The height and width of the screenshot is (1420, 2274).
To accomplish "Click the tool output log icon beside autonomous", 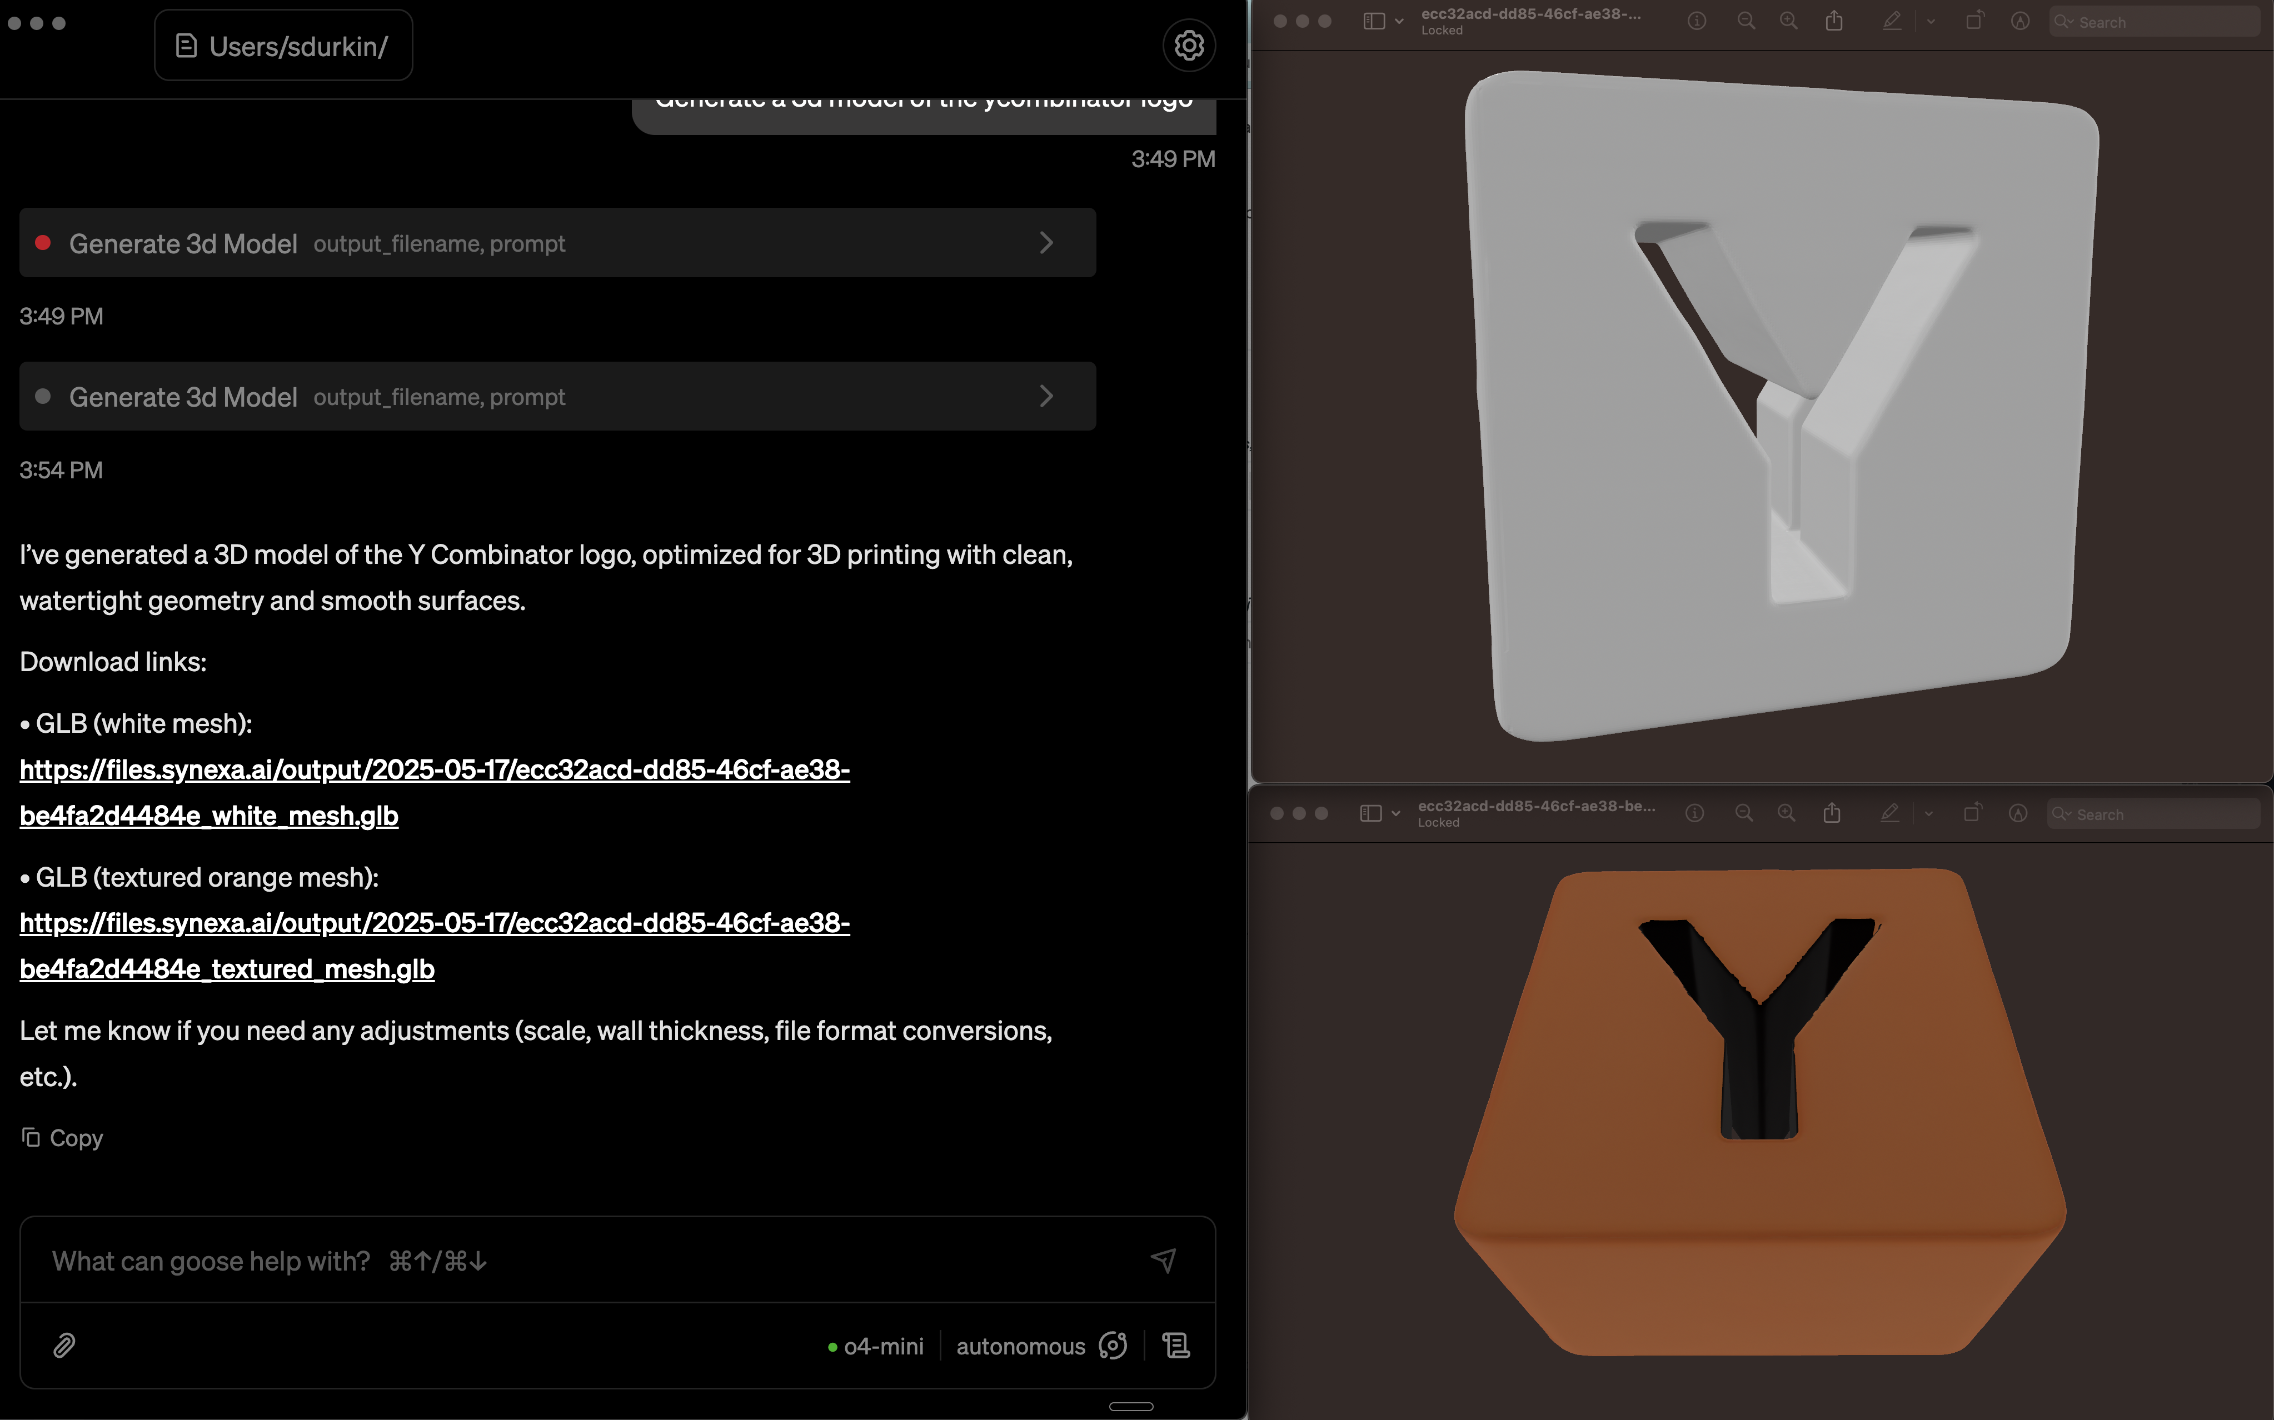I will click(1176, 1345).
